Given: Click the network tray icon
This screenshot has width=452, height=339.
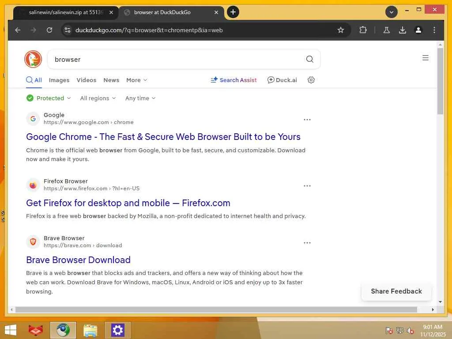Looking at the screenshot, I should click(399, 330).
